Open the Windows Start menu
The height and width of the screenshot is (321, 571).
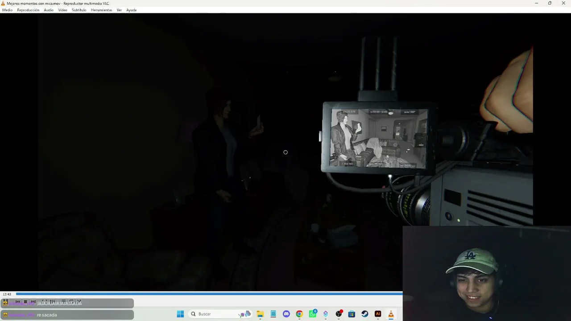coord(180,314)
